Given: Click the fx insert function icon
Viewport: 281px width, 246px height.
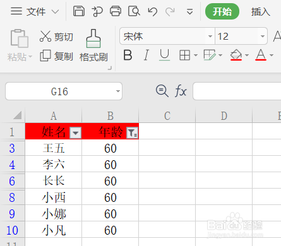Looking at the screenshot, I should click(181, 91).
